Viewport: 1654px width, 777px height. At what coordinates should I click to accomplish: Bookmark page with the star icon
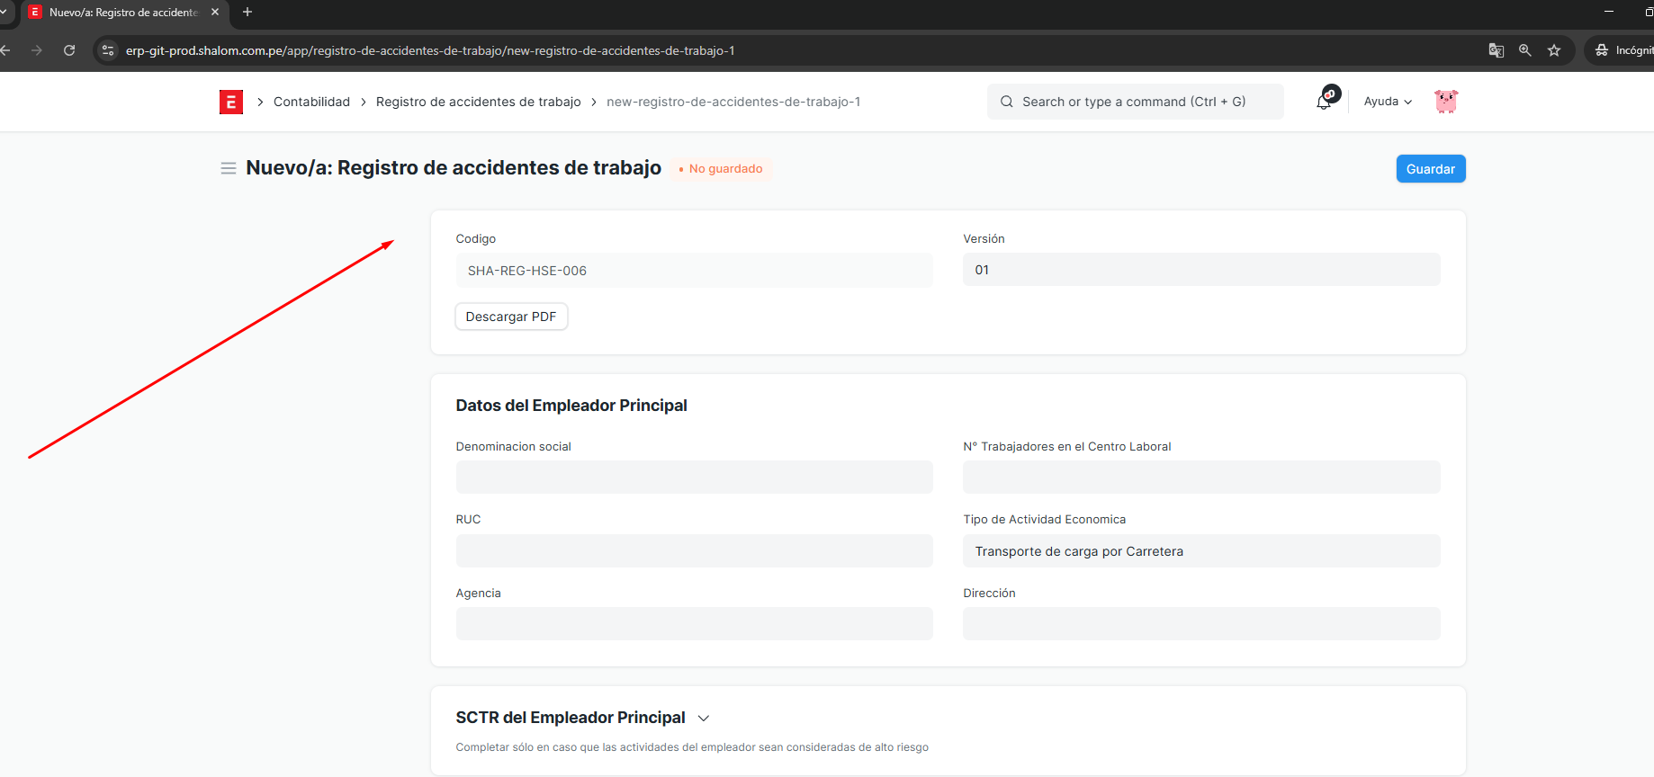tap(1553, 50)
